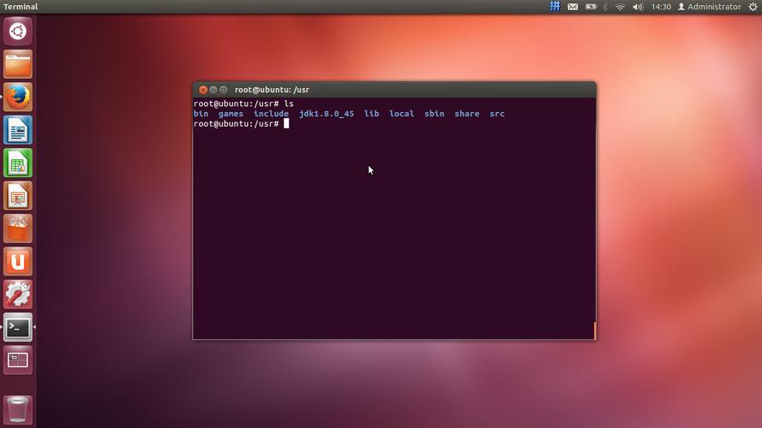
Task: Click the 'local' directory name
Action: pos(401,114)
